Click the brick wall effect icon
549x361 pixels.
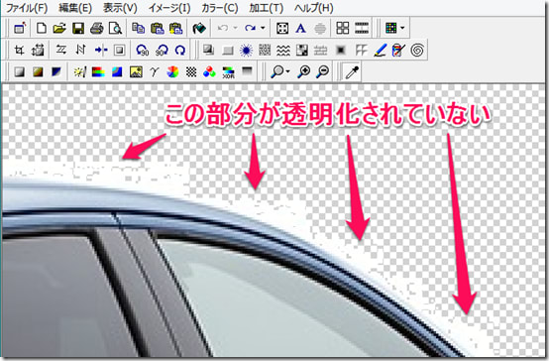(320, 51)
